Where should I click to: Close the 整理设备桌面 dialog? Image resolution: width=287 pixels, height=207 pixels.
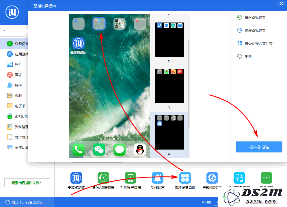click(x=282, y=4)
